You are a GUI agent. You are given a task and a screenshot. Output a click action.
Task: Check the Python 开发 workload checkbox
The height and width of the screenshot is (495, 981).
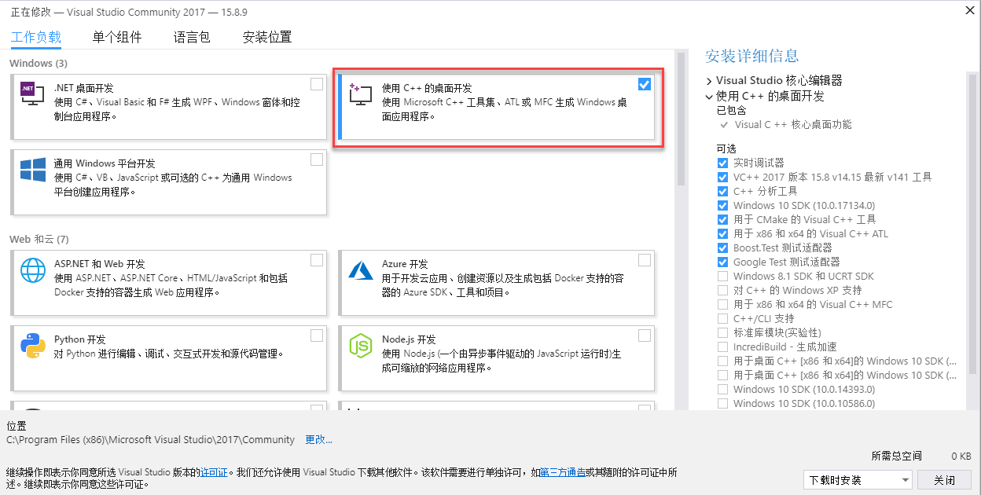coord(317,335)
